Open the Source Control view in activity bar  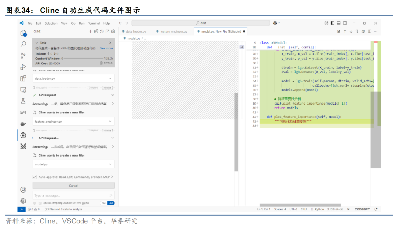(x=23, y=56)
